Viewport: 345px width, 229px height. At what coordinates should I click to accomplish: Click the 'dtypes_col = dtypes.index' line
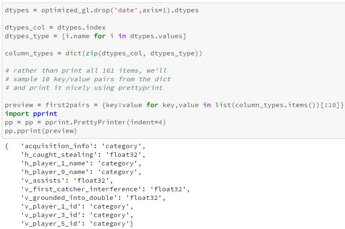click(55, 27)
